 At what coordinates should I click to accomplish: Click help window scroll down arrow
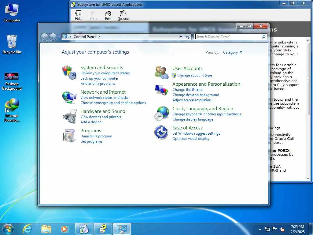click(x=308, y=179)
